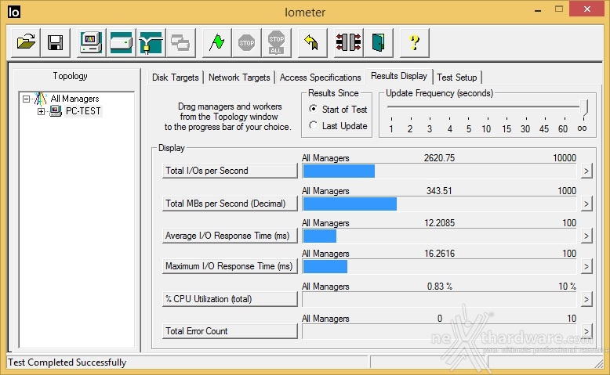Image resolution: width=610 pixels, height=375 pixels.
Task: Click the Total I/Os per Second button
Action: coord(230,171)
